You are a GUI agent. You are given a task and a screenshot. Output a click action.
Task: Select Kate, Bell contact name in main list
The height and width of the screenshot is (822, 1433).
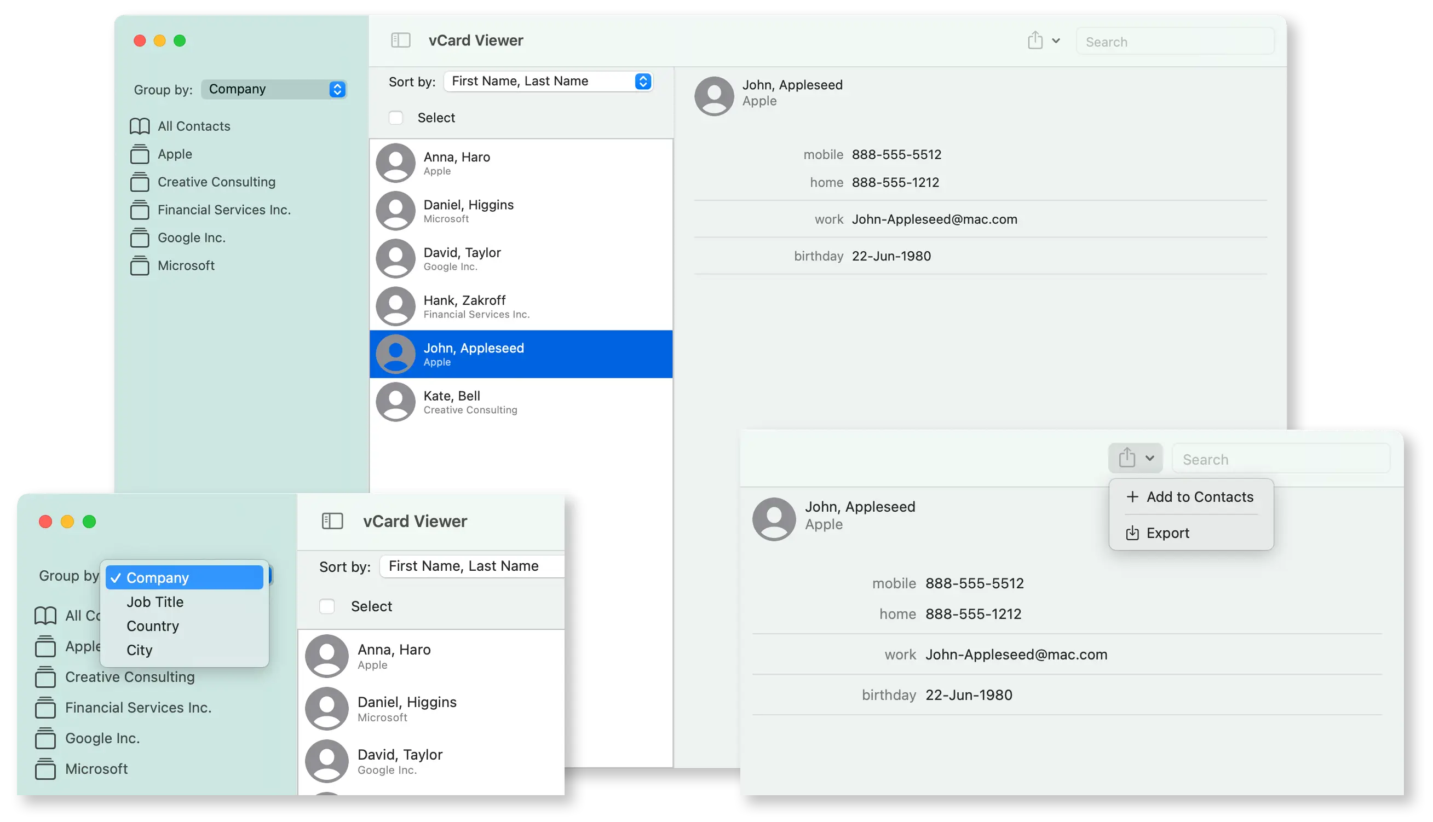coord(452,396)
